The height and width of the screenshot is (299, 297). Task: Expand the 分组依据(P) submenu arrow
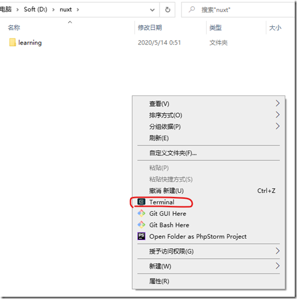[x=277, y=126]
